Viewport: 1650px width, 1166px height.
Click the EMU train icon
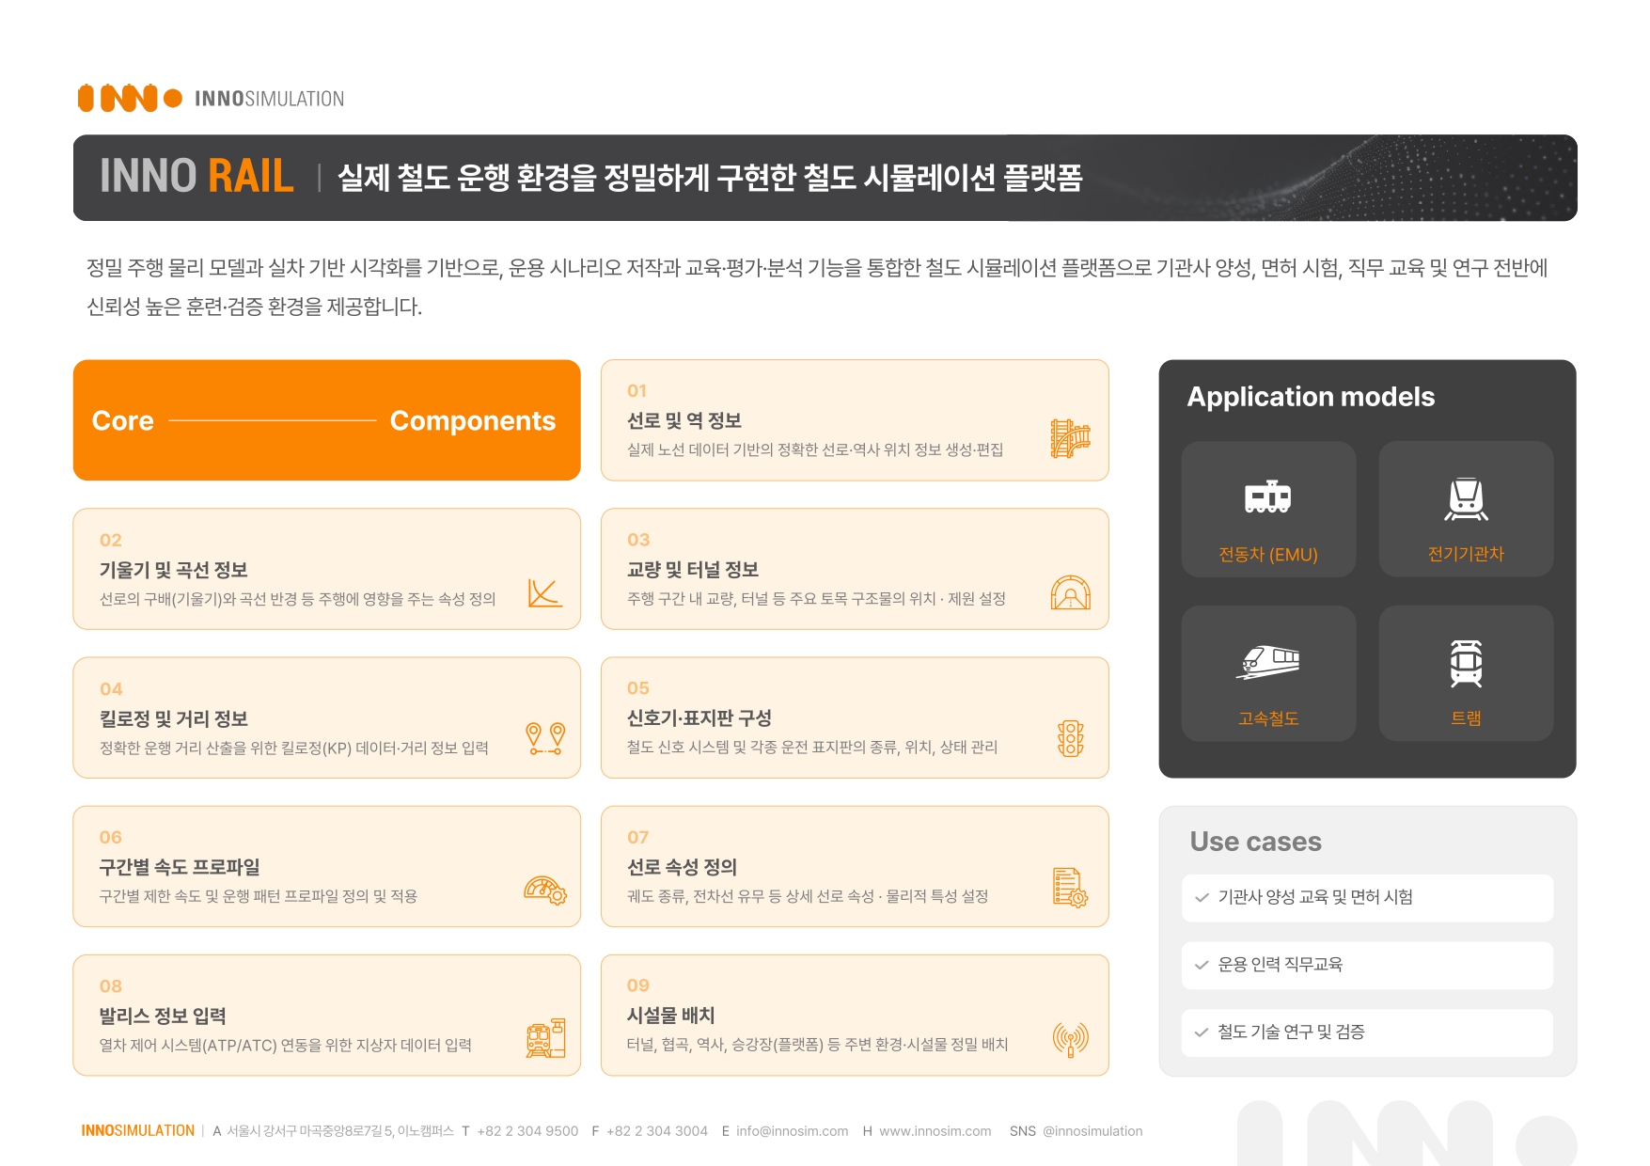click(x=1267, y=496)
